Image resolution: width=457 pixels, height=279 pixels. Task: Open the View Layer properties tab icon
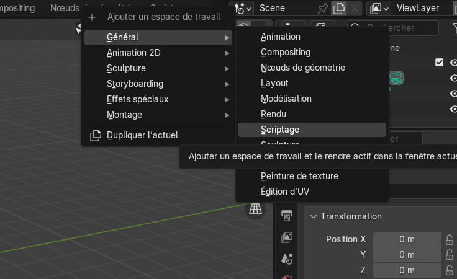287,237
